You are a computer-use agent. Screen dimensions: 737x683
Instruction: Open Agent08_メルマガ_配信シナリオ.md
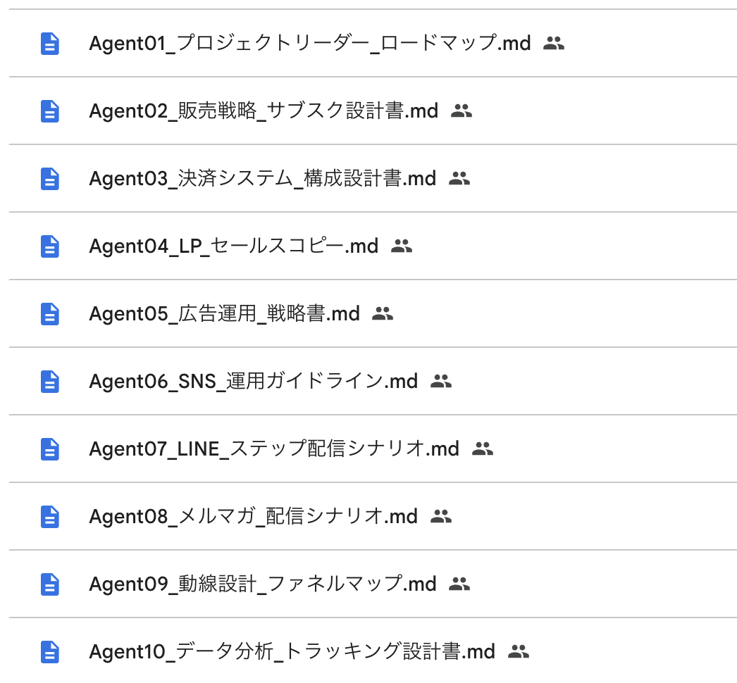pyautogui.click(x=253, y=517)
